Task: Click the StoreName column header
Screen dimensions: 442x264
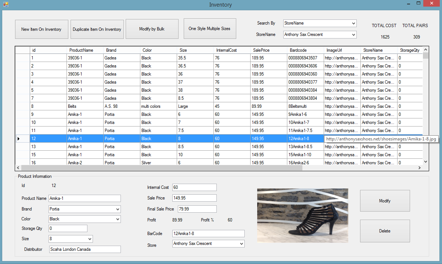Action: pyautogui.click(x=379, y=50)
